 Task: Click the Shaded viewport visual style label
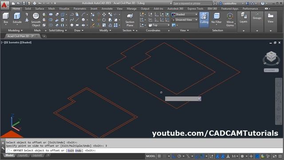(x=26, y=43)
